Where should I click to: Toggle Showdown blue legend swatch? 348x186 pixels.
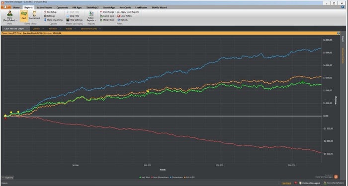coord(171,178)
